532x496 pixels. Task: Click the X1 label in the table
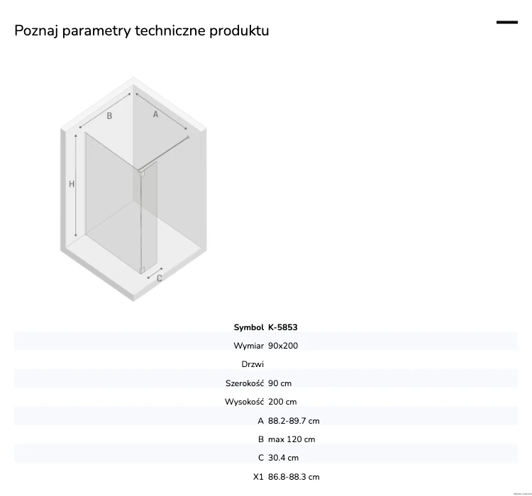tap(258, 477)
